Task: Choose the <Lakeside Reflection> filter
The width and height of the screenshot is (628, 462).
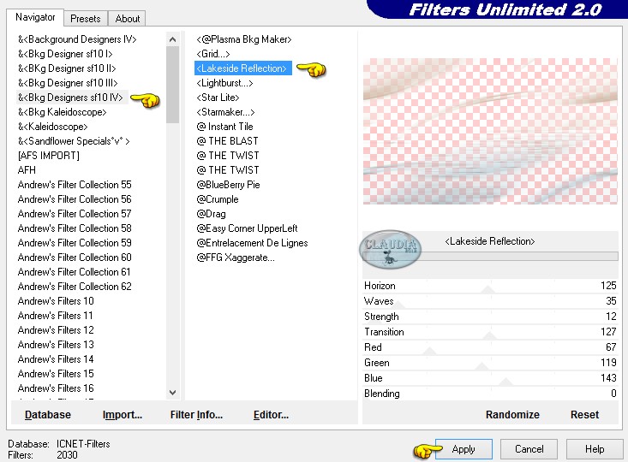Action: click(x=243, y=68)
